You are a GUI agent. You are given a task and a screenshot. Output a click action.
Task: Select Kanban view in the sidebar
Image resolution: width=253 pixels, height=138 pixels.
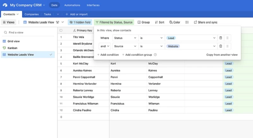tap(28, 48)
